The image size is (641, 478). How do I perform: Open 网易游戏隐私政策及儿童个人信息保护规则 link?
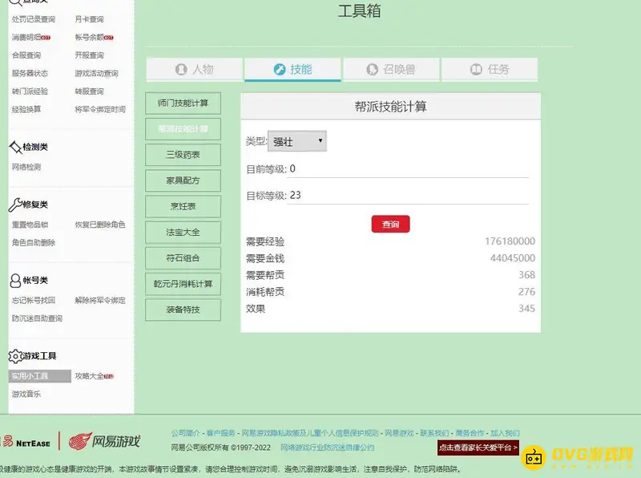coord(310,433)
